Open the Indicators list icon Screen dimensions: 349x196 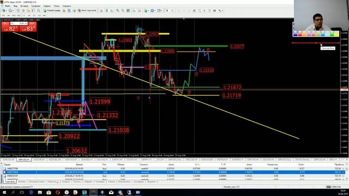pos(146,10)
